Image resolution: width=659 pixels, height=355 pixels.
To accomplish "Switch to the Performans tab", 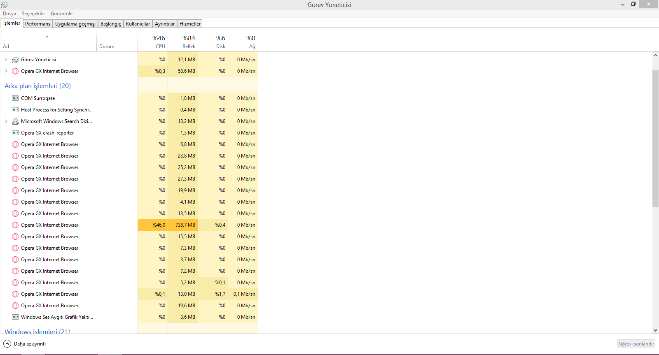I will (x=37, y=24).
